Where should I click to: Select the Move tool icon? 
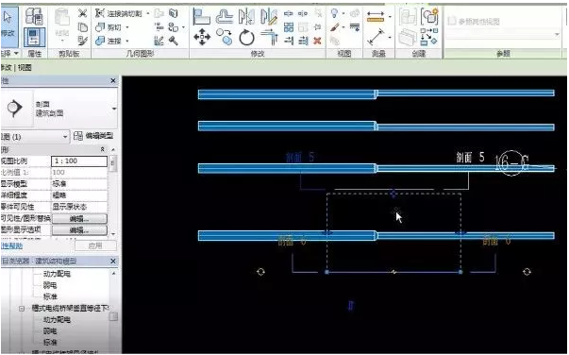[x=202, y=37]
